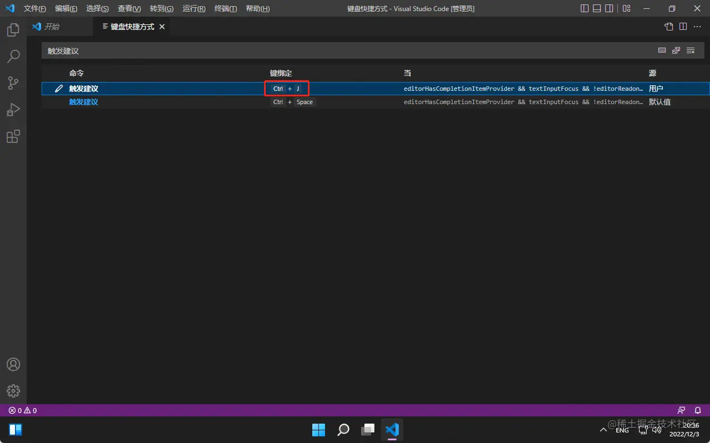Open notifications bell in status bar

pyautogui.click(x=698, y=410)
